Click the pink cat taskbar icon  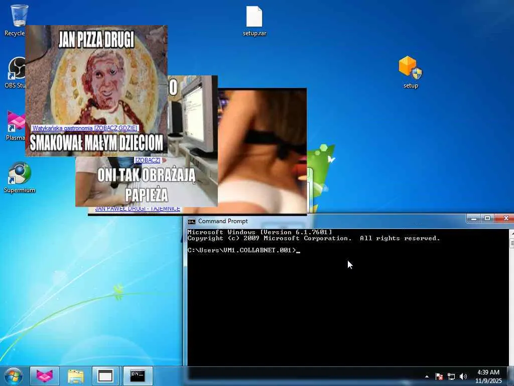click(45, 376)
